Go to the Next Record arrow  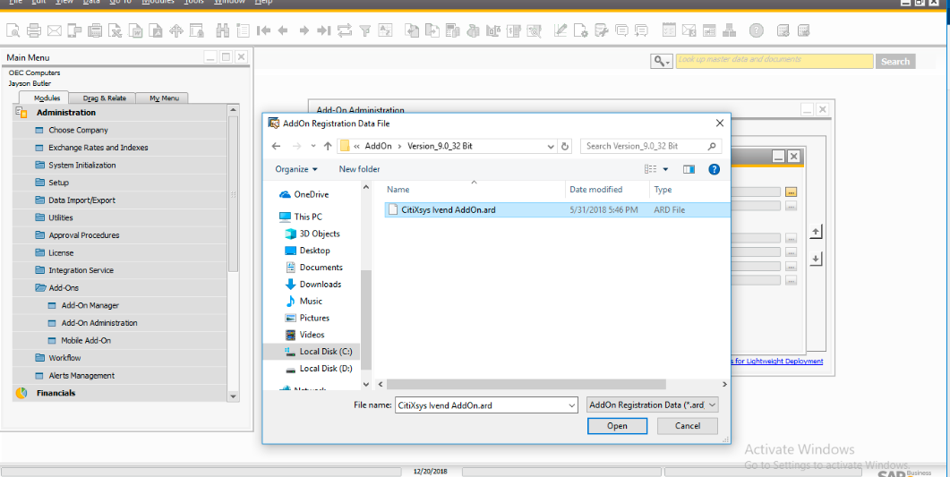pos(304,30)
